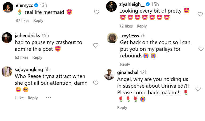
Task: View the 37 likes on elemycc's comment
Action: click(x=22, y=21)
